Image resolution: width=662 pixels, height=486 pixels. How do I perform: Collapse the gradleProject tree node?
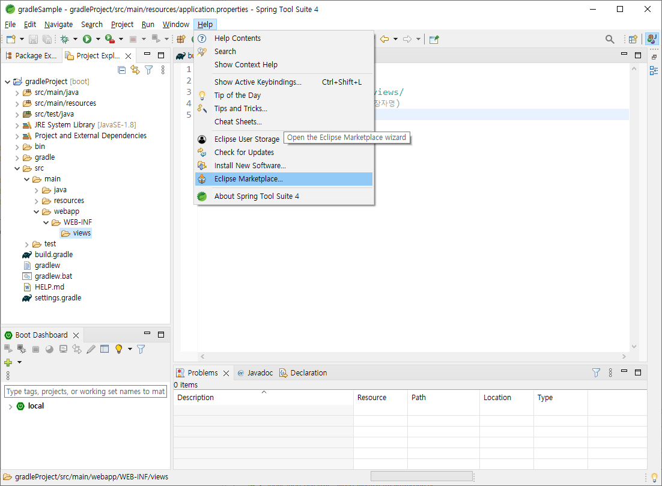coord(7,82)
